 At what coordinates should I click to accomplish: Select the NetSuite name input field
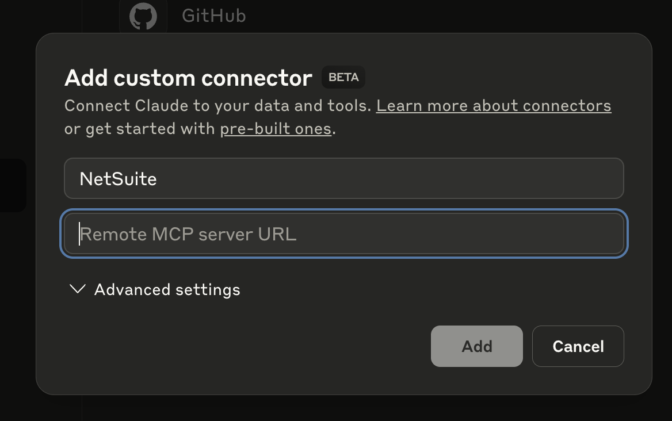point(344,178)
